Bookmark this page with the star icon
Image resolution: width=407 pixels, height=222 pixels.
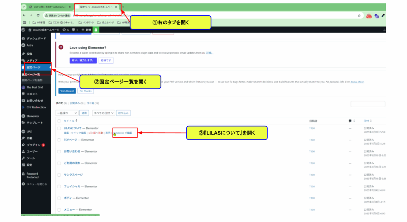(x=359, y=15)
